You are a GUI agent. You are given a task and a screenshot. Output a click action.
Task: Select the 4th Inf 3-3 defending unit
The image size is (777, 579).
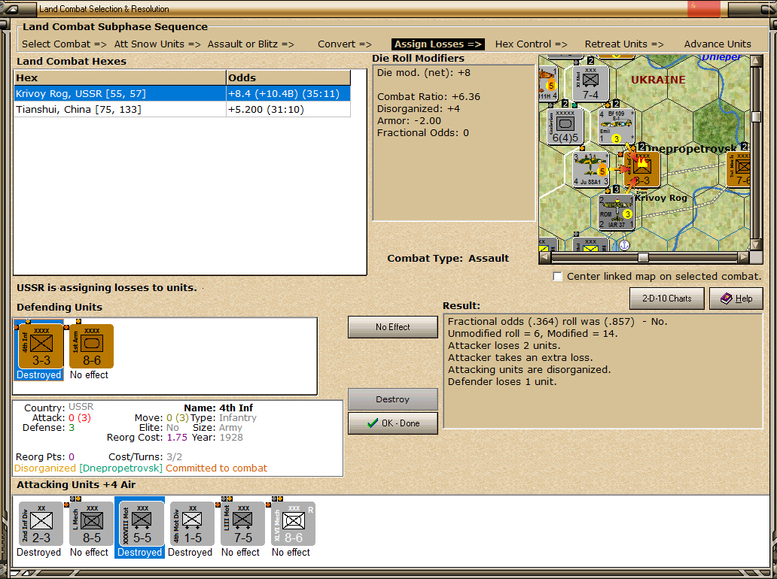(41, 347)
